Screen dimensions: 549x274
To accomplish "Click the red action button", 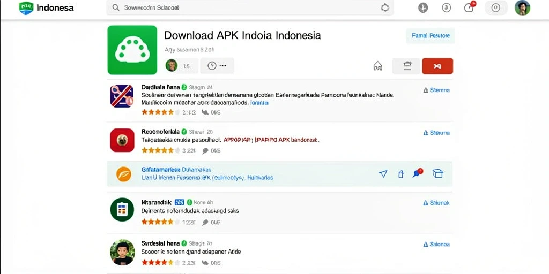I will coord(437,66).
